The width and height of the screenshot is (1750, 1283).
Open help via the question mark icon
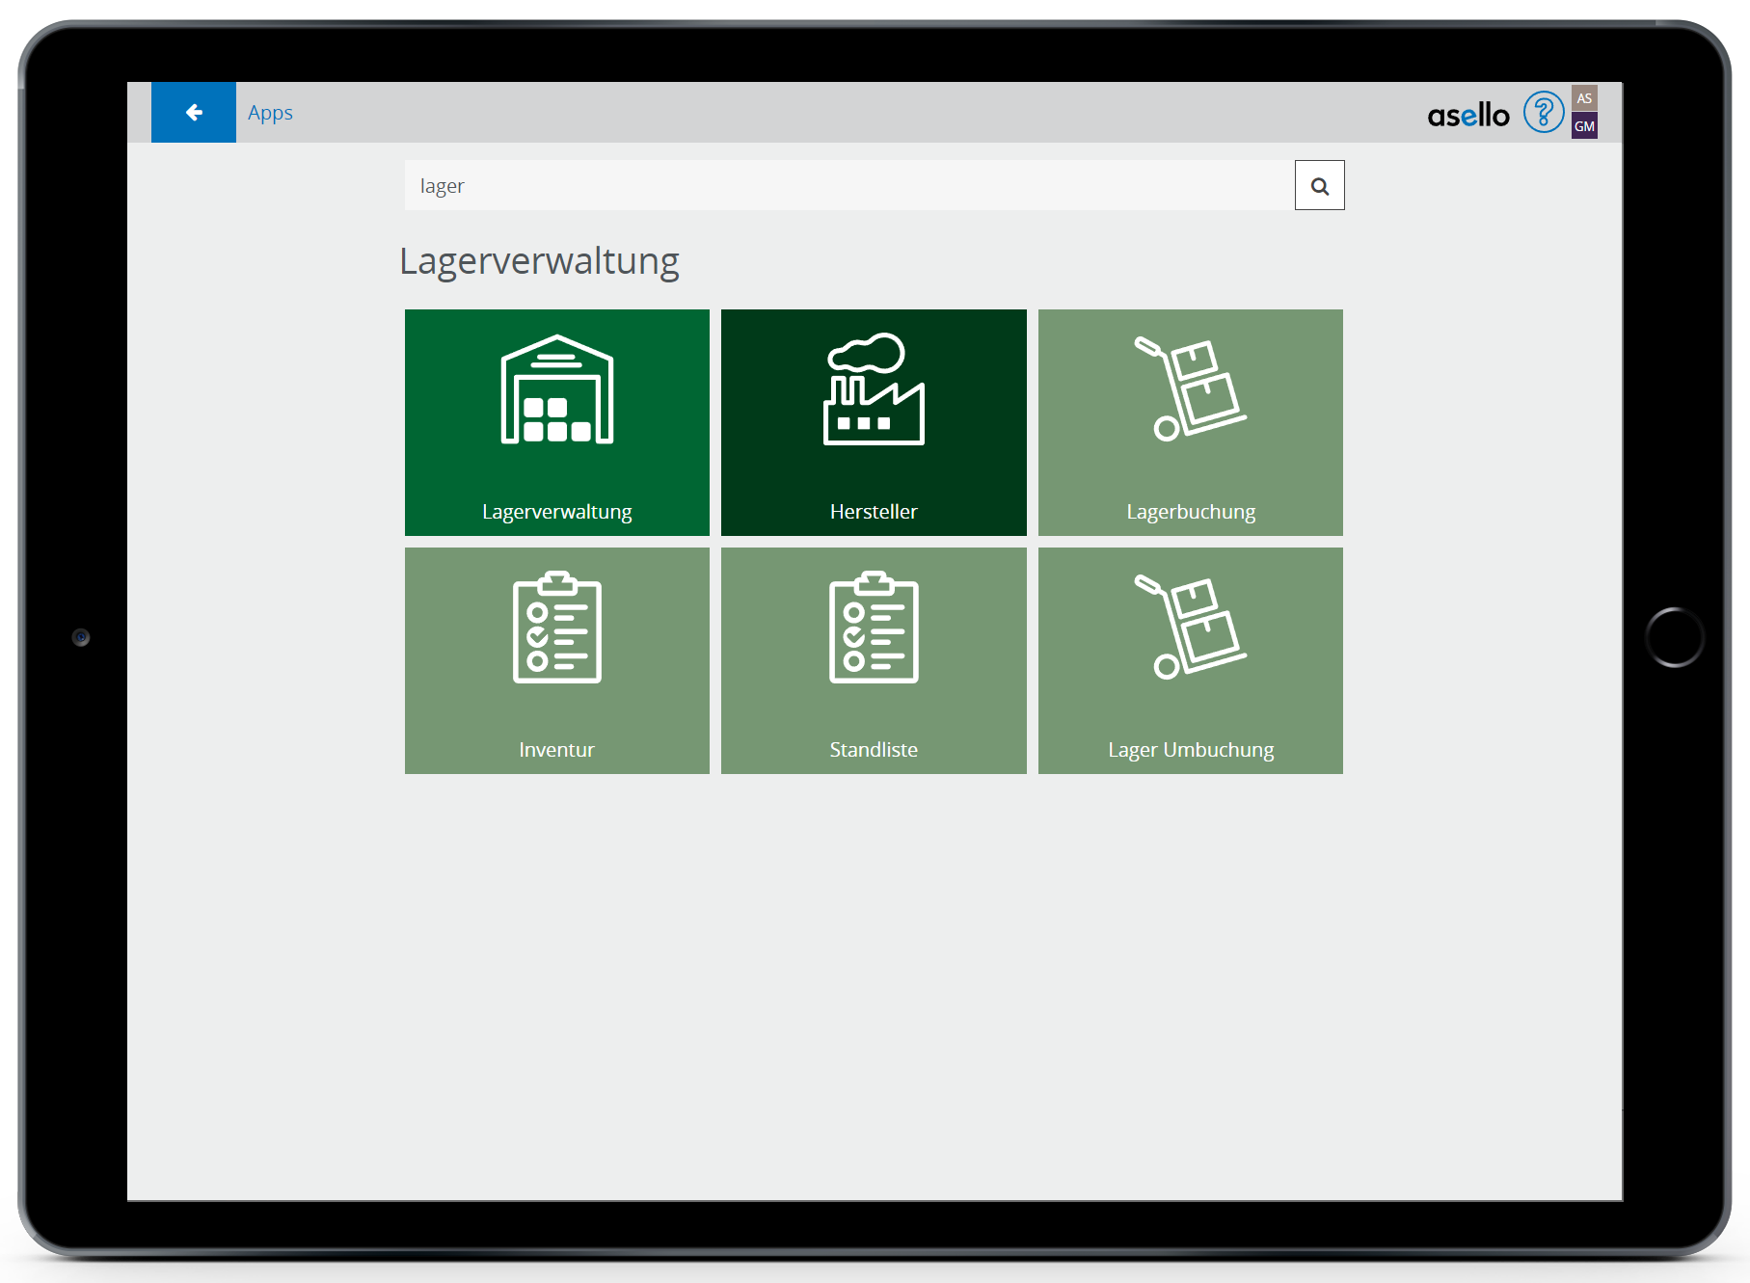(1543, 113)
